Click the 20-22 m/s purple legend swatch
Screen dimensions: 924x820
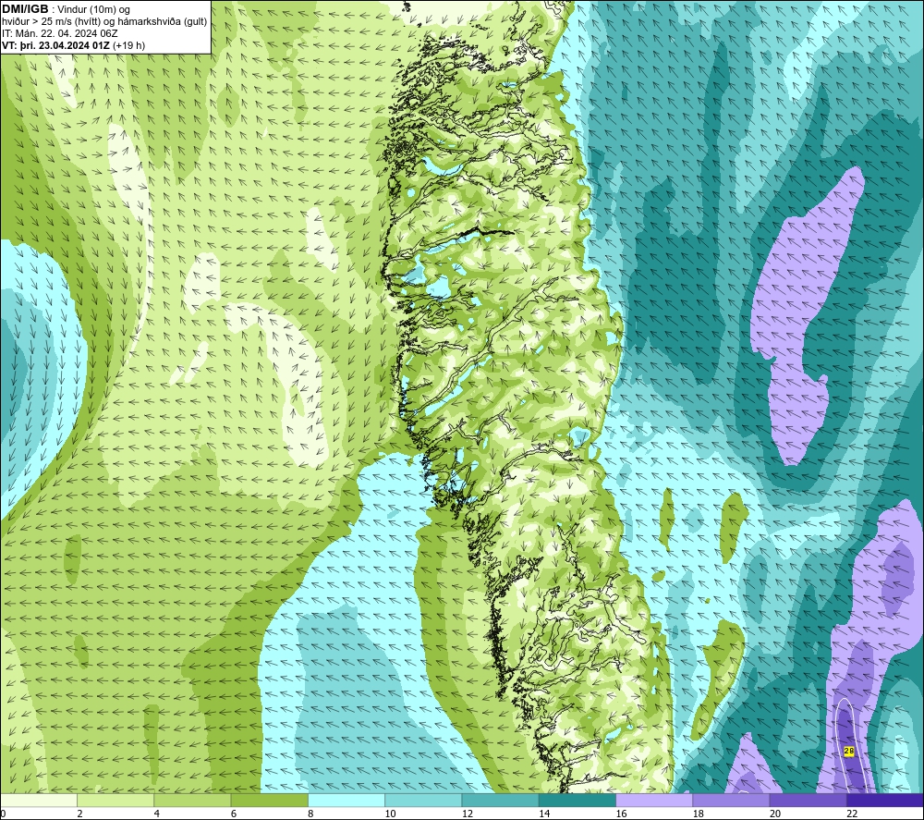click(808, 800)
